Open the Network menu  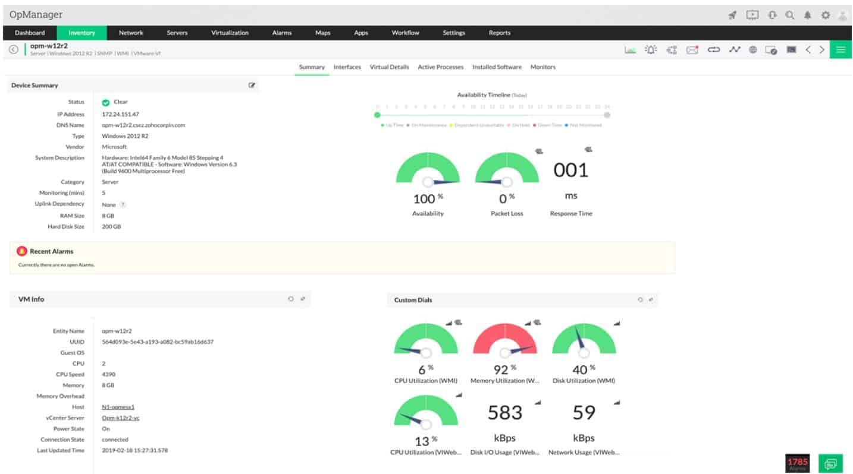tap(131, 33)
